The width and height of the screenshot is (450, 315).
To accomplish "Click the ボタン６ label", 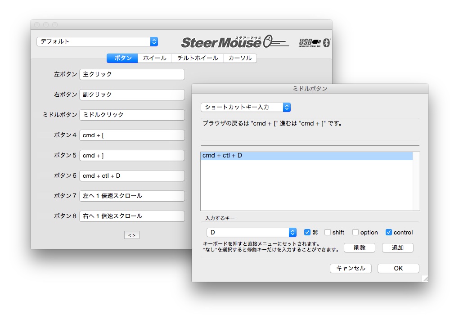I will [65, 175].
